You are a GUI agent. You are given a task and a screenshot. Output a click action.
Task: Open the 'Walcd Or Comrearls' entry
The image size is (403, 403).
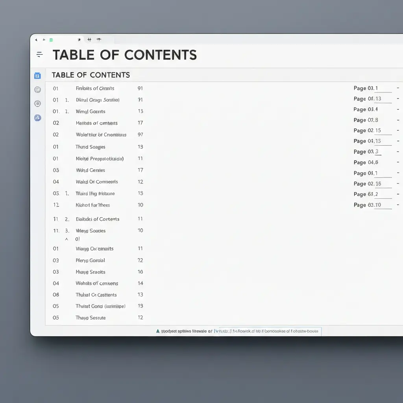[x=97, y=182]
